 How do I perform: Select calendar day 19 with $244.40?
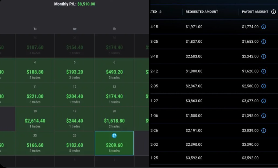tap(75, 119)
